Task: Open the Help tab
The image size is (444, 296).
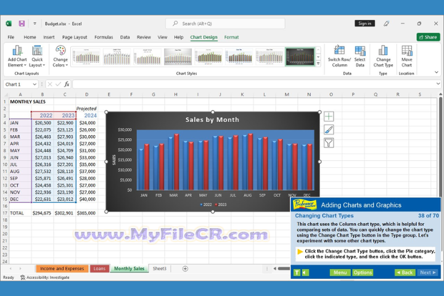Action: click(179, 37)
